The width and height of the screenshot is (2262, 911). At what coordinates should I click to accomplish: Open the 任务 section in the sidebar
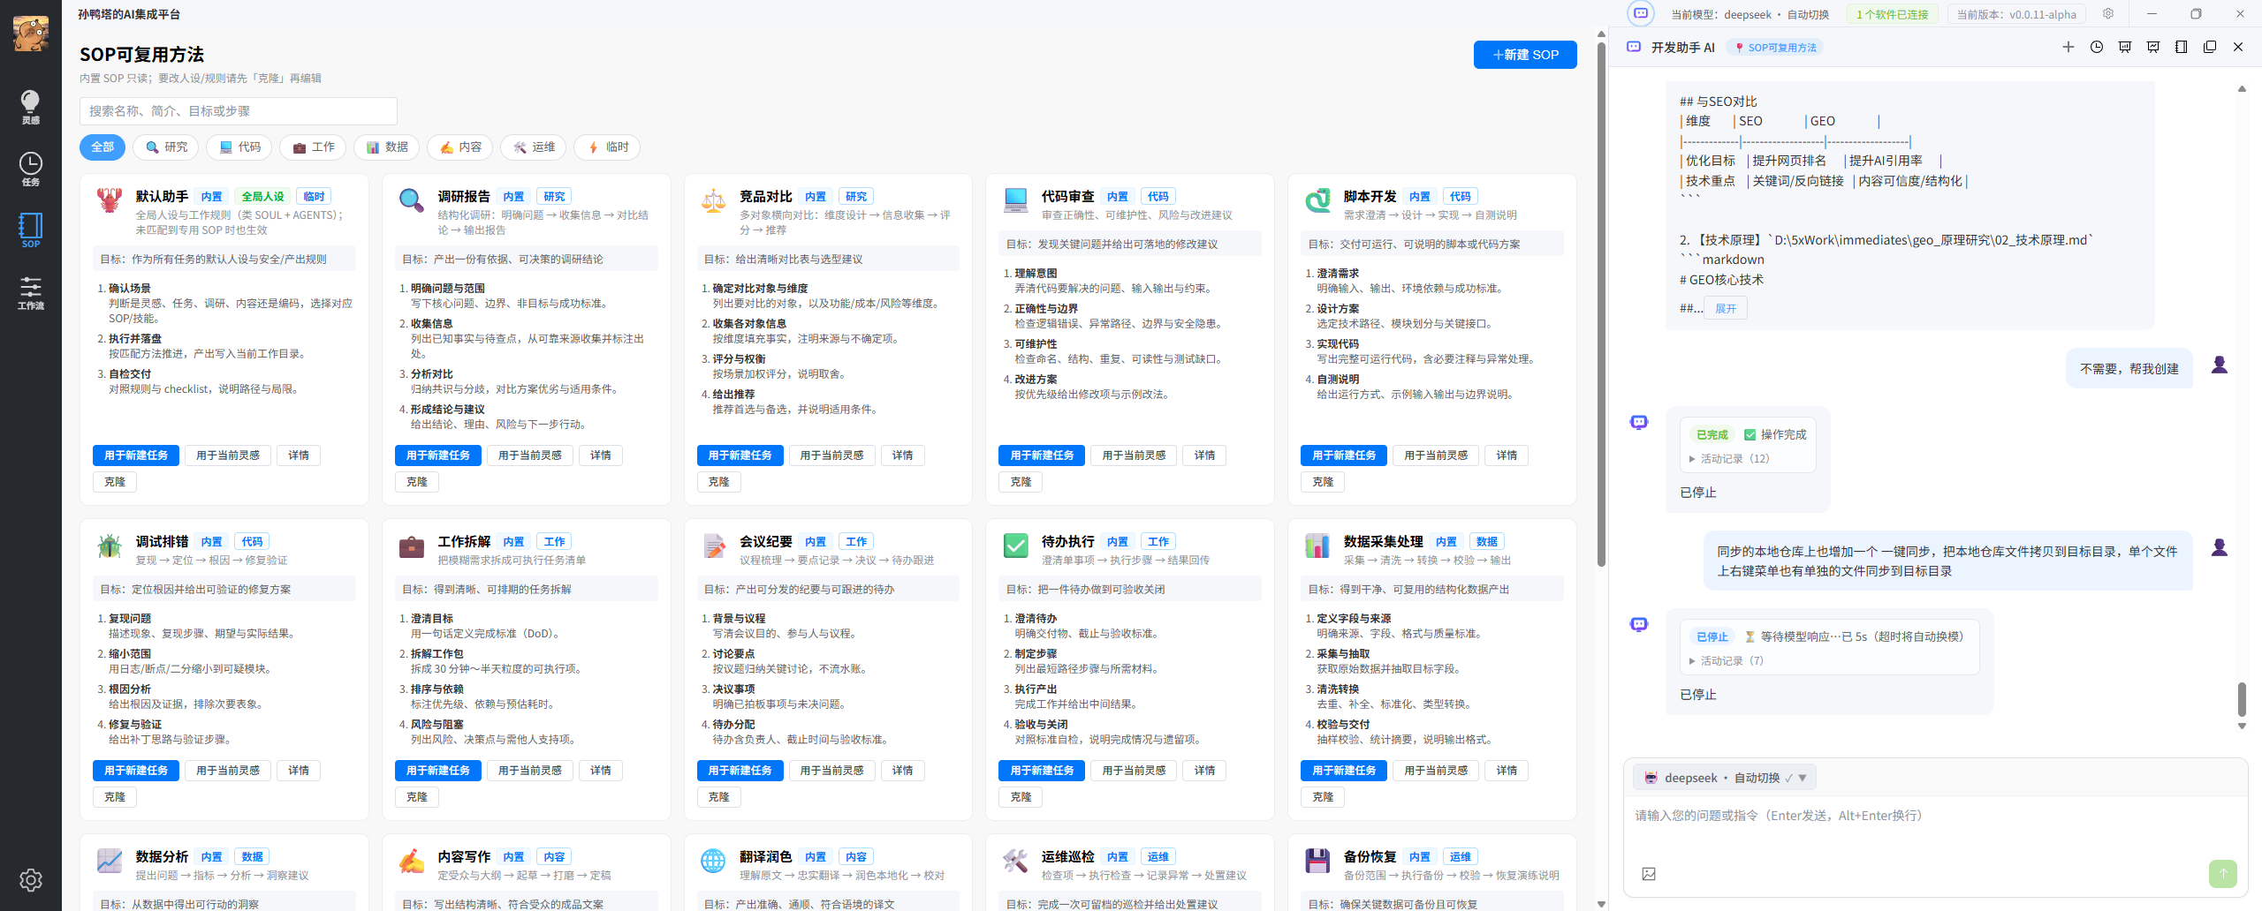tap(30, 169)
